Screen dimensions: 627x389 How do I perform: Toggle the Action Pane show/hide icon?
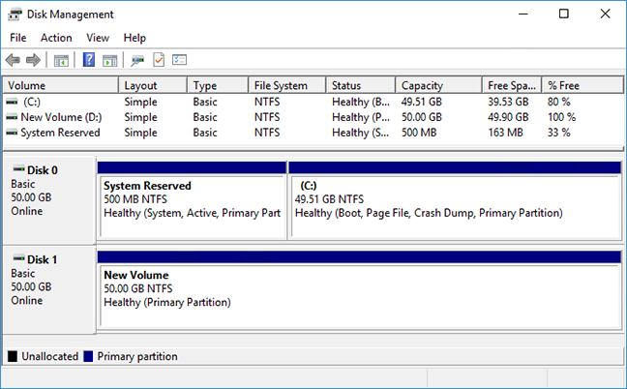pyautogui.click(x=110, y=60)
